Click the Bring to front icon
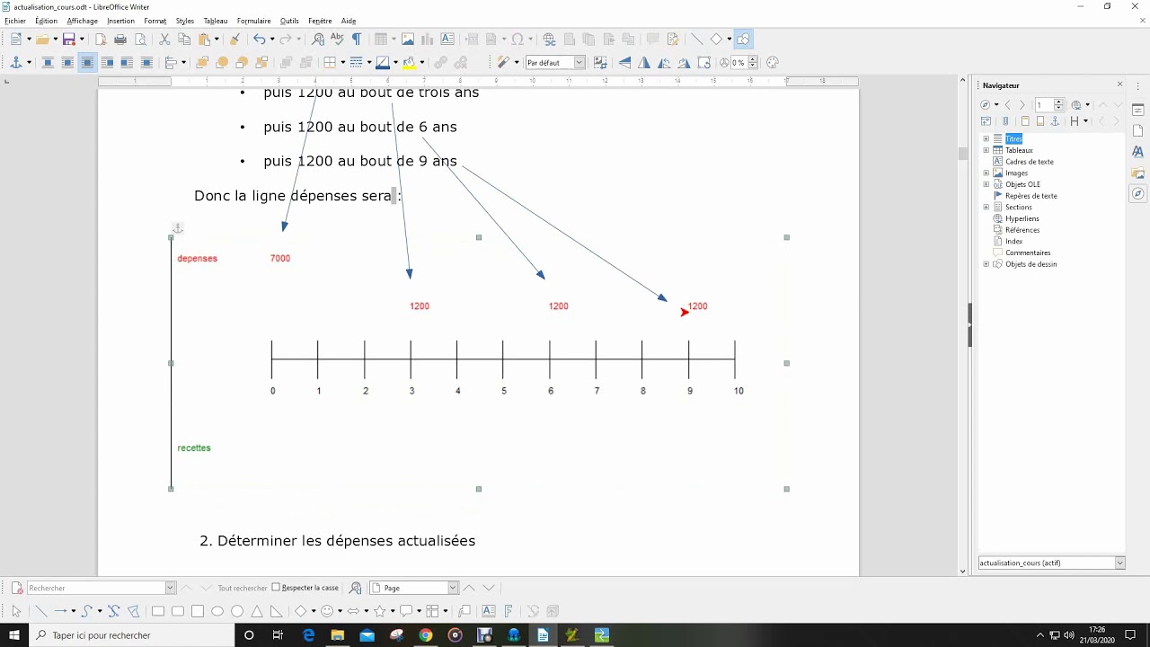The width and height of the screenshot is (1150, 647). pos(202,63)
